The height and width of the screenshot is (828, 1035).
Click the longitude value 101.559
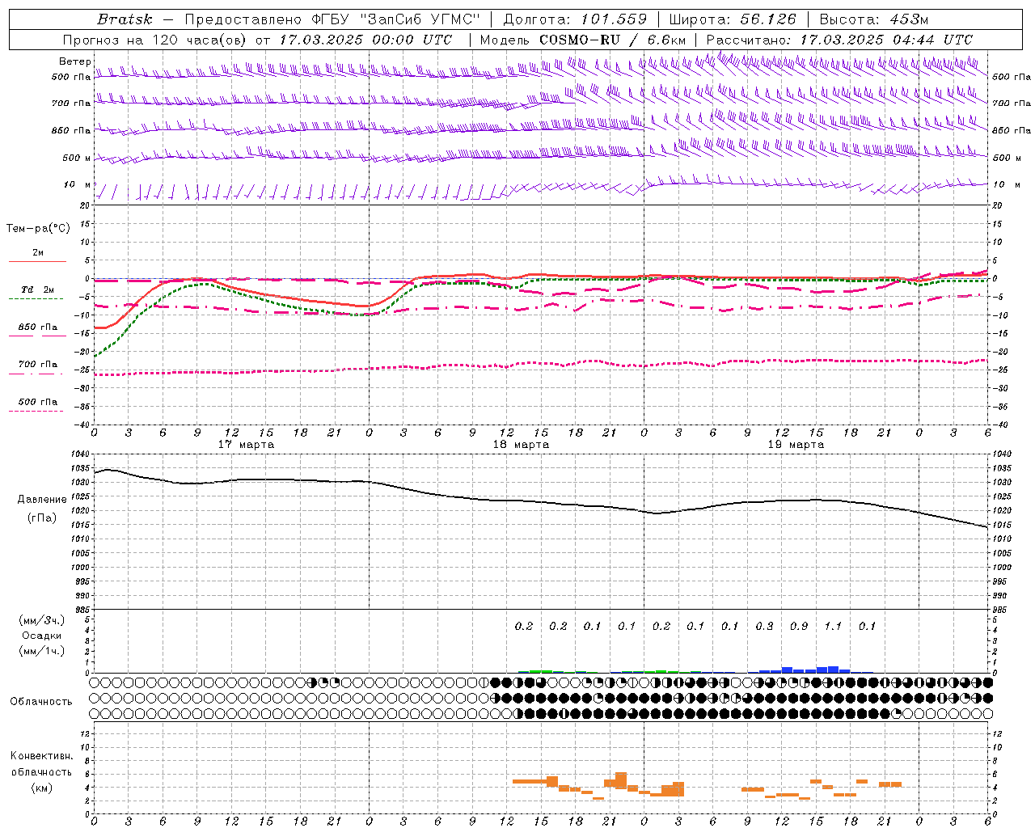click(x=614, y=19)
